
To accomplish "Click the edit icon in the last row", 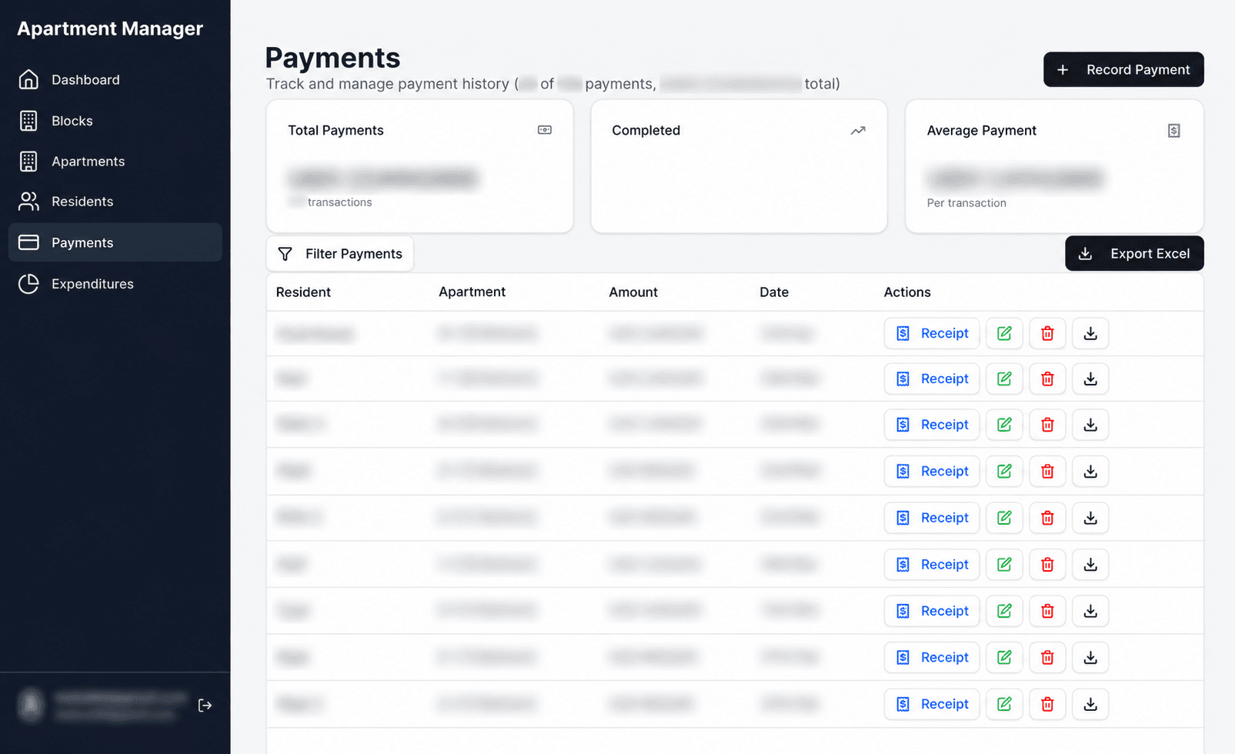I will point(1004,704).
